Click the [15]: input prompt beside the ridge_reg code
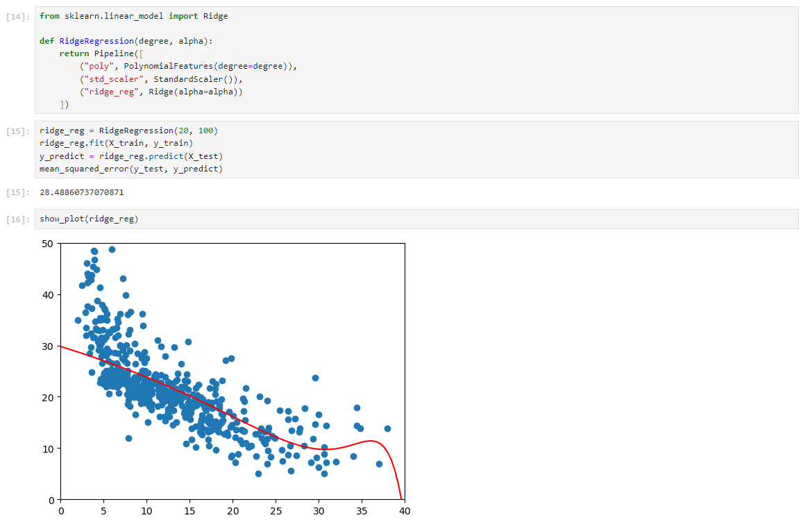This screenshot has height=520, width=803. 18,131
